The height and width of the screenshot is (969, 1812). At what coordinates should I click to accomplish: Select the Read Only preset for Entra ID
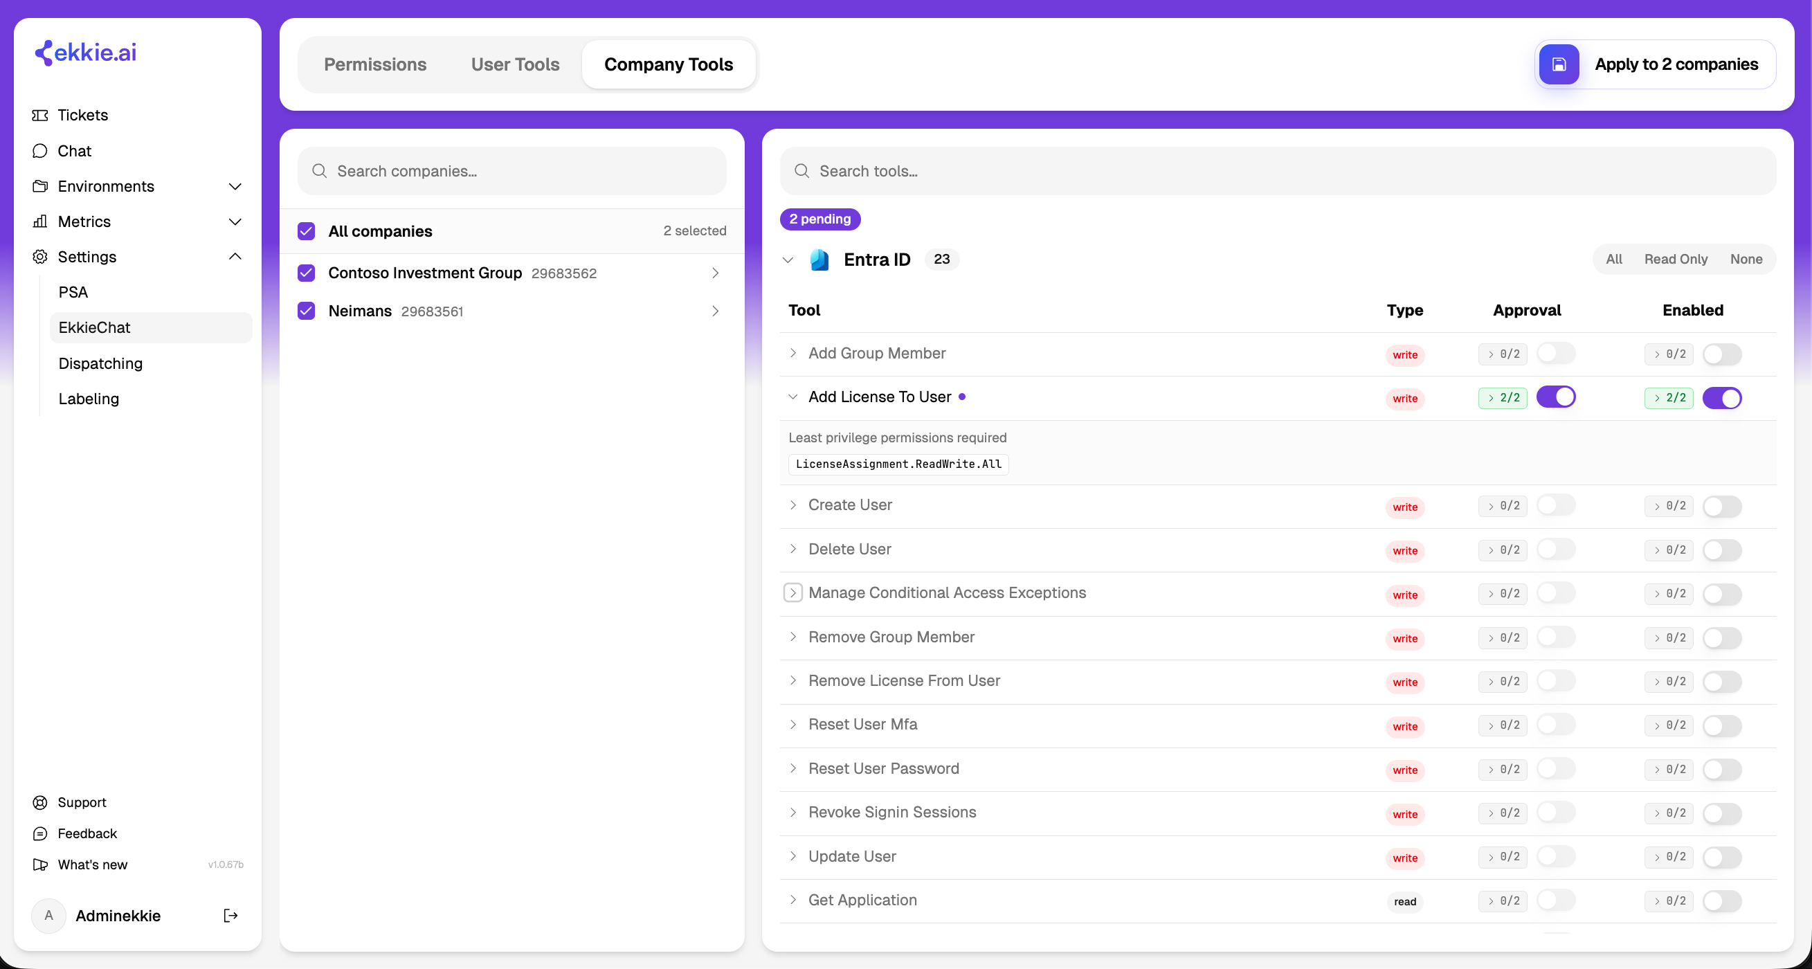[1676, 259]
